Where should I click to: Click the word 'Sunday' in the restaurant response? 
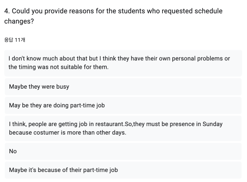click(213, 124)
